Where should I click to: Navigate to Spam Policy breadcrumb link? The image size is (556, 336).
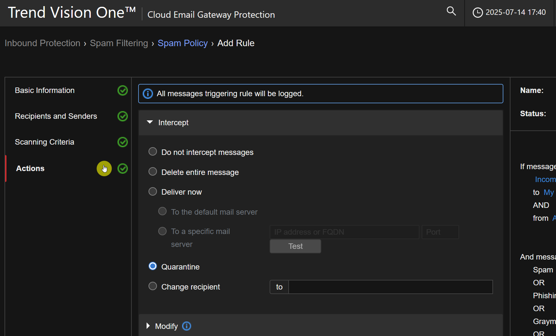coord(182,43)
